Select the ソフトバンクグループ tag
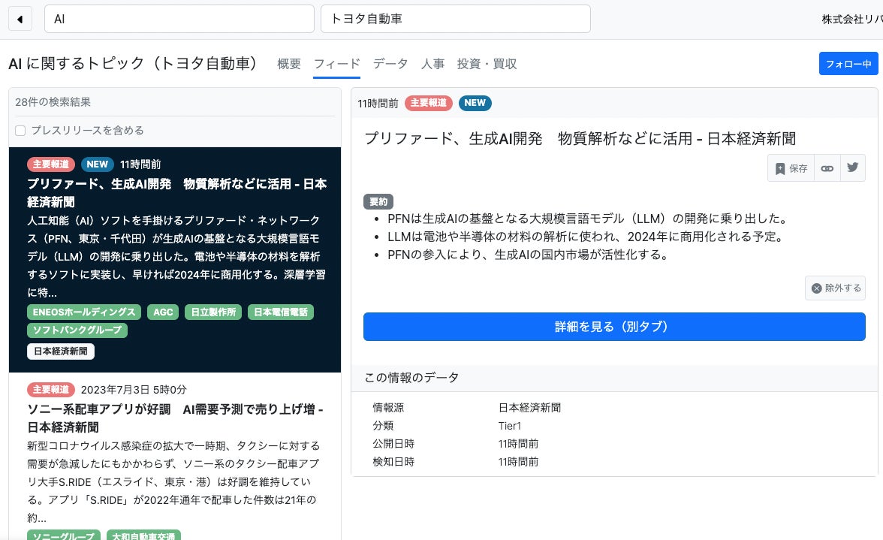Screen dimensions: 883x540 [77, 330]
